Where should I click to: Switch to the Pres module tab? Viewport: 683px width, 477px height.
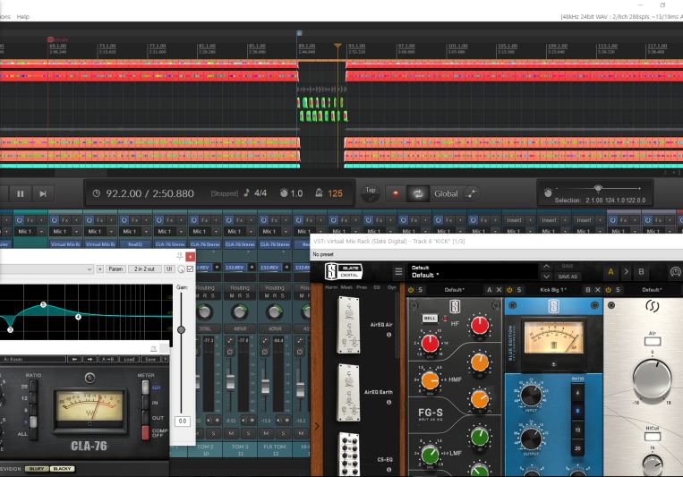(362, 287)
